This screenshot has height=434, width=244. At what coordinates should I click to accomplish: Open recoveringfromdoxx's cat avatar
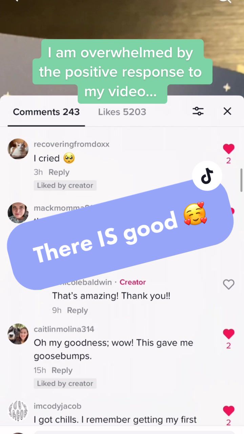[x=18, y=149]
